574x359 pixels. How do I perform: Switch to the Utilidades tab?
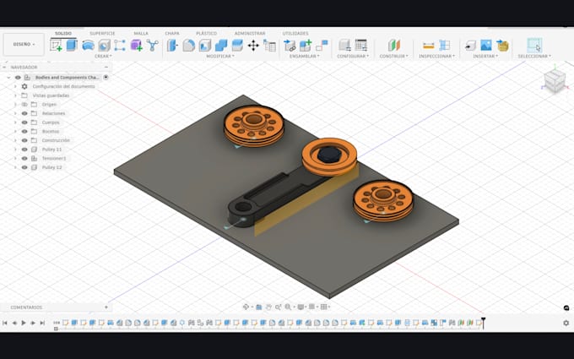295,33
